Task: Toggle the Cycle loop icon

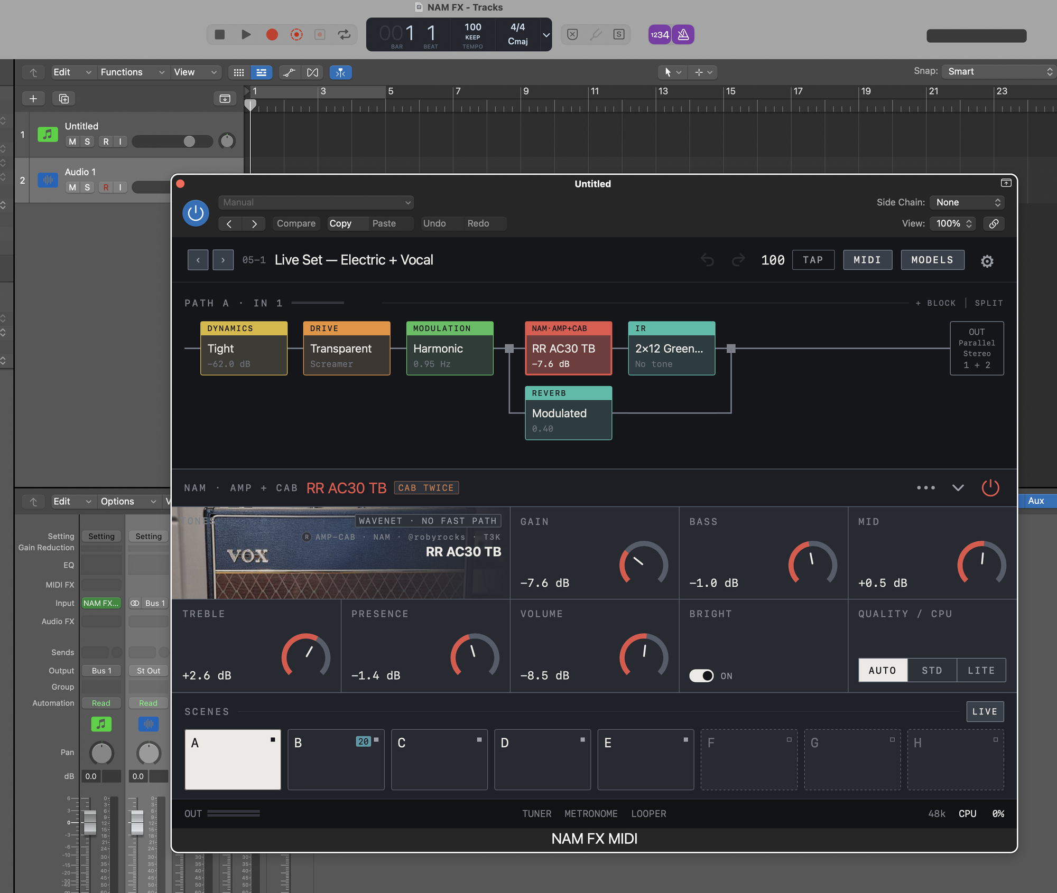Action: [x=344, y=34]
